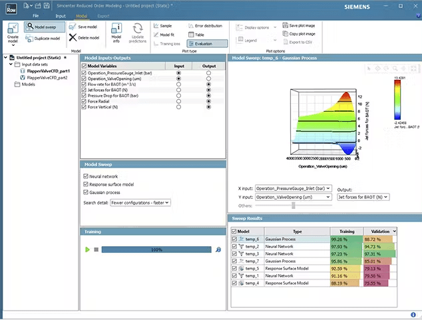Open the File menu

pyautogui.click(x=35, y=15)
